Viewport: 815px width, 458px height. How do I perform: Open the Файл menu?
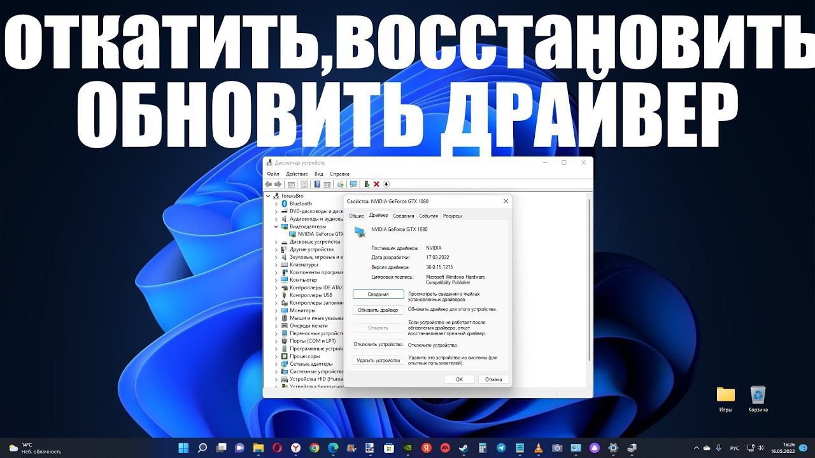coord(273,174)
